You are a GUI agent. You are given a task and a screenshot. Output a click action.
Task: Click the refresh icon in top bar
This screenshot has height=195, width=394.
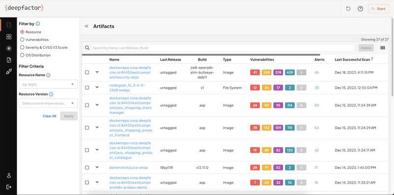348,9
